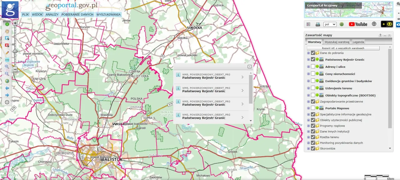This screenshot has height=180, width=400.
Task: Expand the Państwowy Rejestr Granic node
Action: (308, 59)
